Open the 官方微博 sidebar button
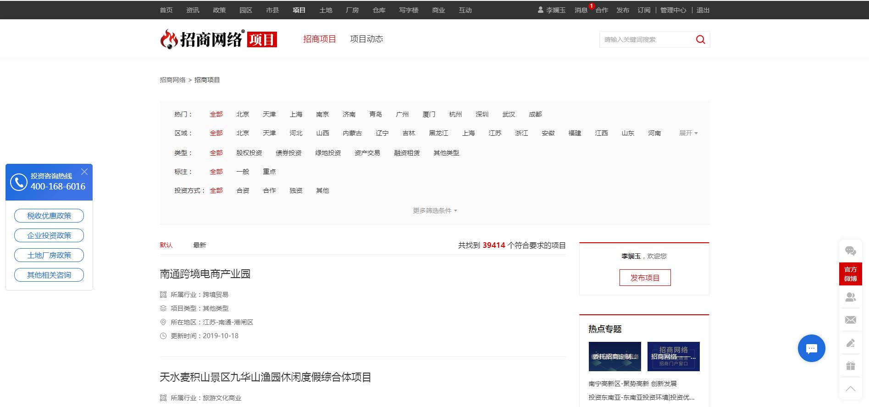869x407 pixels. tap(850, 274)
